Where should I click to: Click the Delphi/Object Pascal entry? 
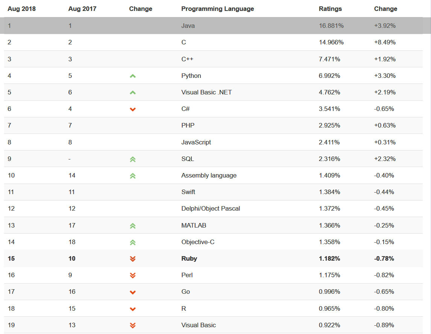(211, 208)
